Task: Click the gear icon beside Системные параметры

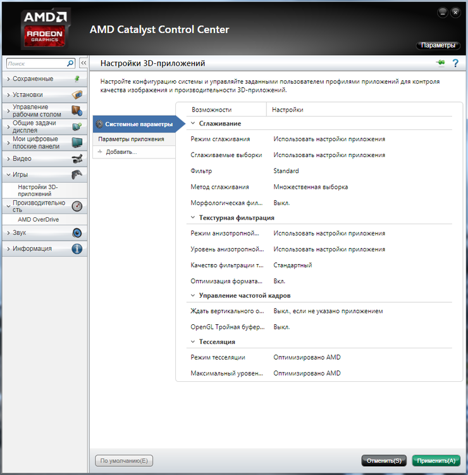Action: (x=99, y=124)
